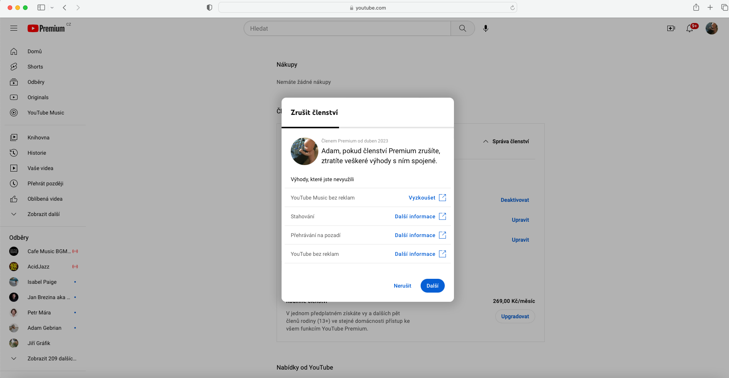
Task: Click Safari privacy shield icon
Action: tap(209, 8)
